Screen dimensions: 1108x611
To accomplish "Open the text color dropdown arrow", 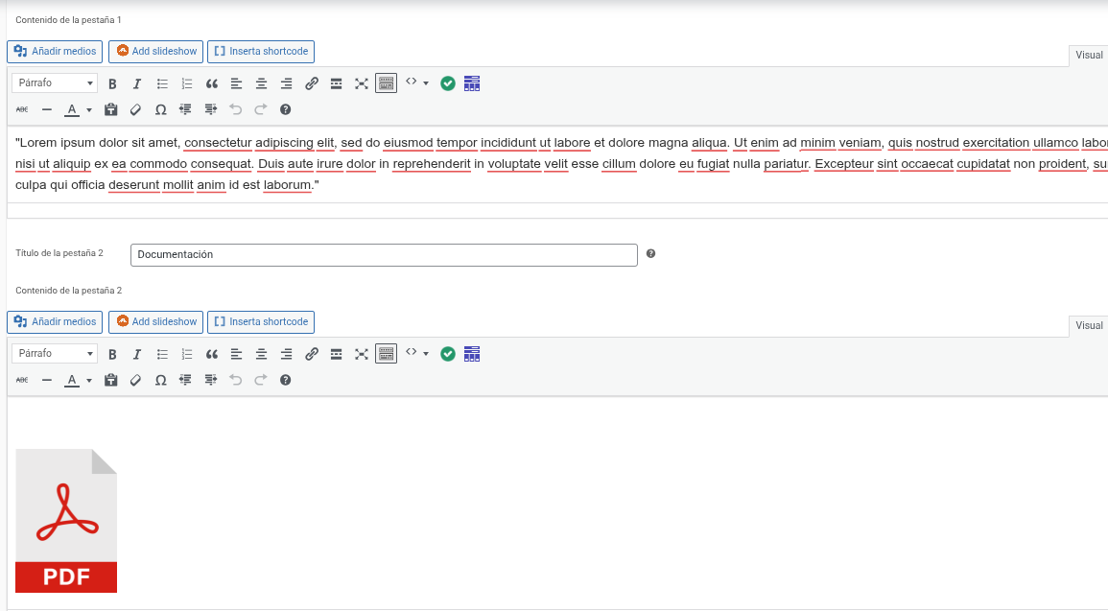I will pyautogui.click(x=88, y=109).
